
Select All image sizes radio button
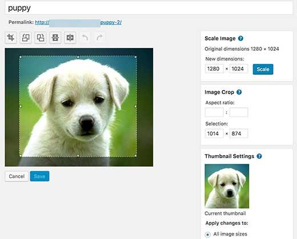207,234
